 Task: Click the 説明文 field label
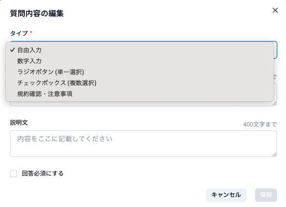[x=19, y=122]
